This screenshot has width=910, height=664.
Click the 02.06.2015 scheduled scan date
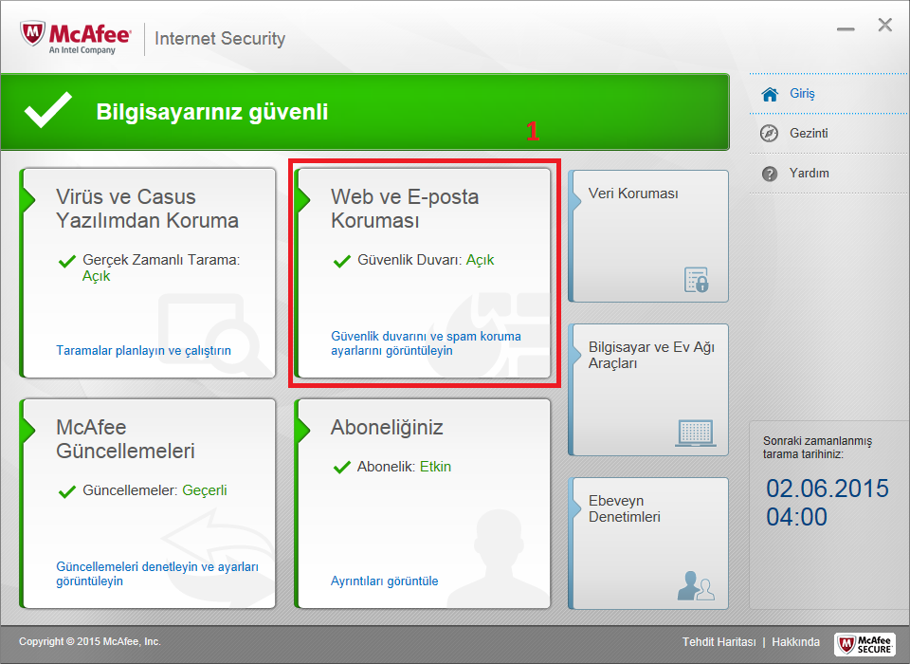click(x=827, y=489)
